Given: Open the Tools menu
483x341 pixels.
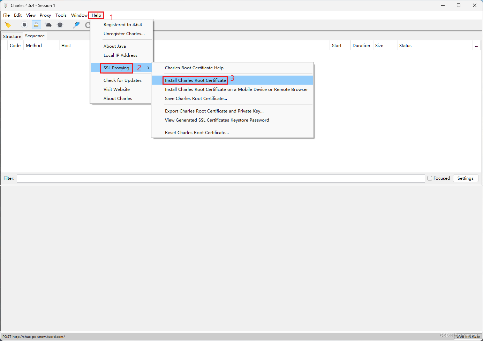Looking at the screenshot, I should (x=61, y=15).
